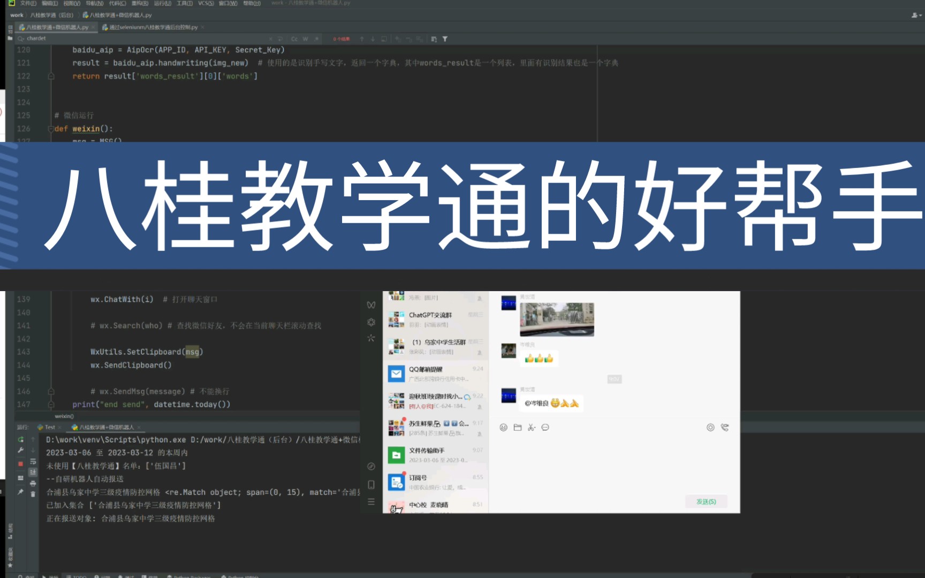Open the user account icon in PyCharm
The image size is (925, 578).
(x=916, y=15)
